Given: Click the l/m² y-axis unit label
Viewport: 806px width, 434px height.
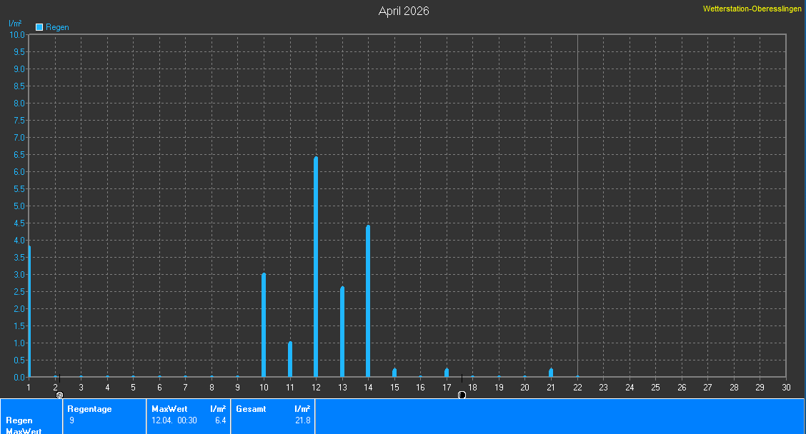Looking at the screenshot, I should [15, 24].
